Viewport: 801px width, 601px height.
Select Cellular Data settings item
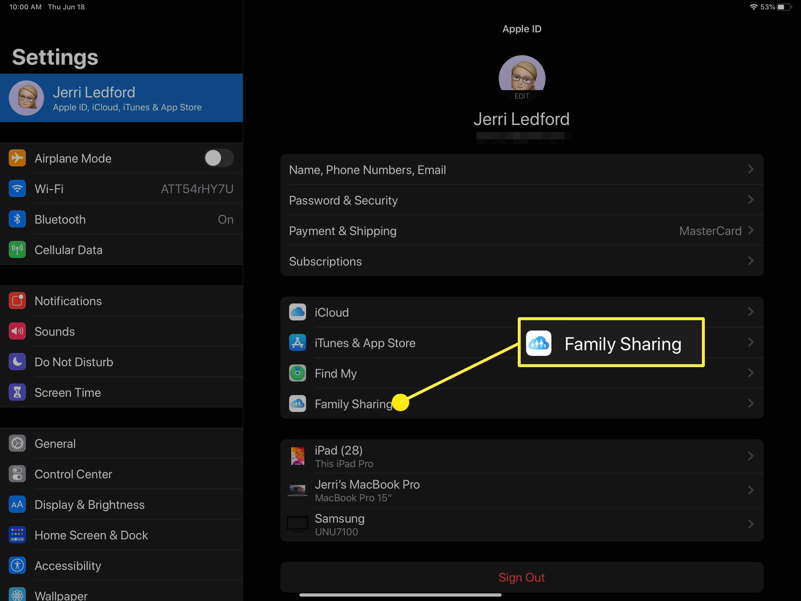(121, 249)
